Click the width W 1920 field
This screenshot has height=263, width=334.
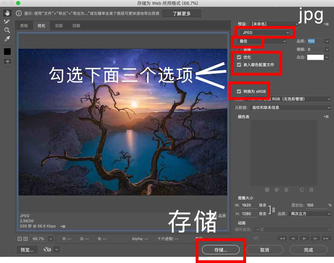click(249, 205)
